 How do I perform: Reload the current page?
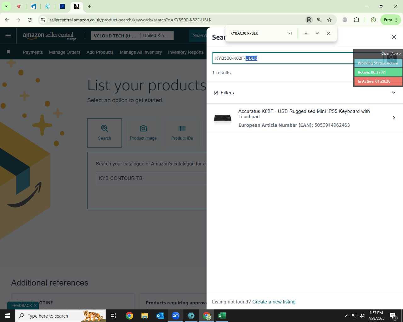(30, 20)
